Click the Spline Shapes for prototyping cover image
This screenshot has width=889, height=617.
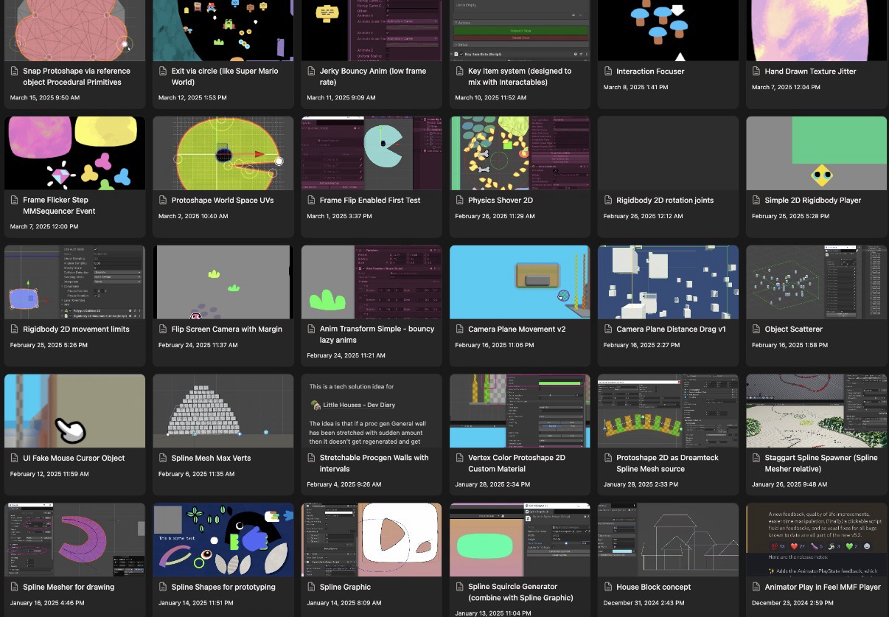click(223, 540)
